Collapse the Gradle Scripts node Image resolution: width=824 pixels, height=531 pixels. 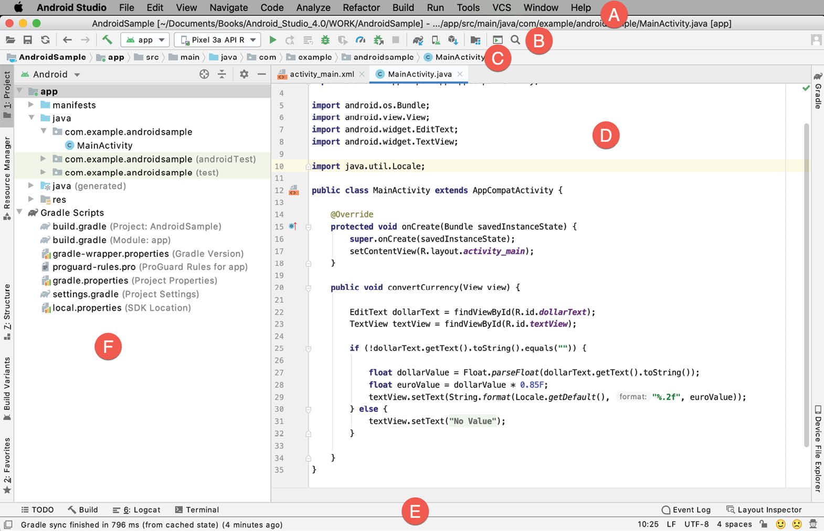[19, 212]
